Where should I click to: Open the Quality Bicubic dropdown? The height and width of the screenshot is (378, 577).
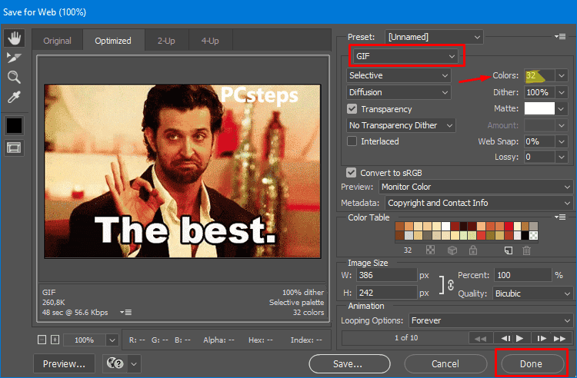point(532,293)
